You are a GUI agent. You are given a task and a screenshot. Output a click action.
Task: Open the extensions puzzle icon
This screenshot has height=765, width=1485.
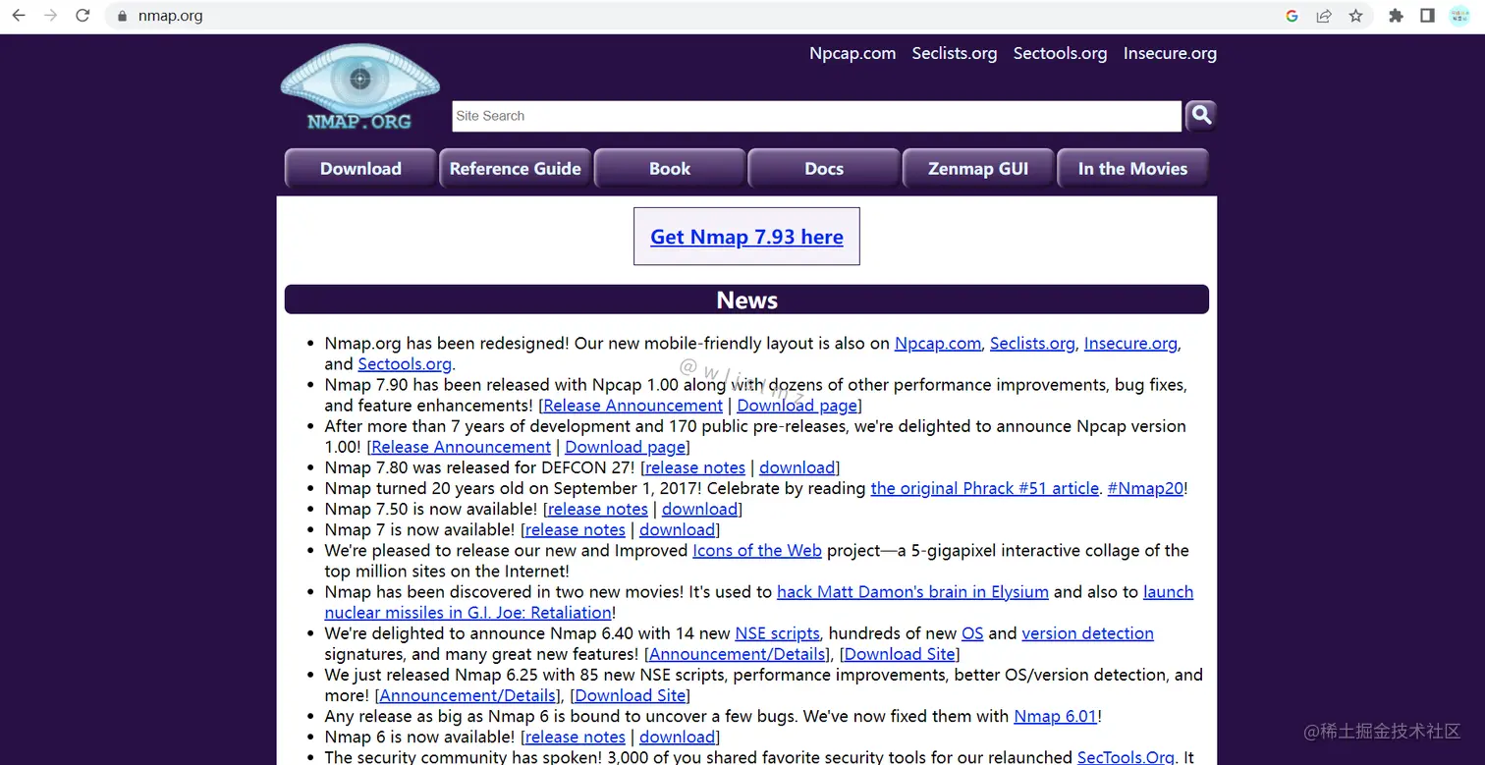[x=1396, y=16]
